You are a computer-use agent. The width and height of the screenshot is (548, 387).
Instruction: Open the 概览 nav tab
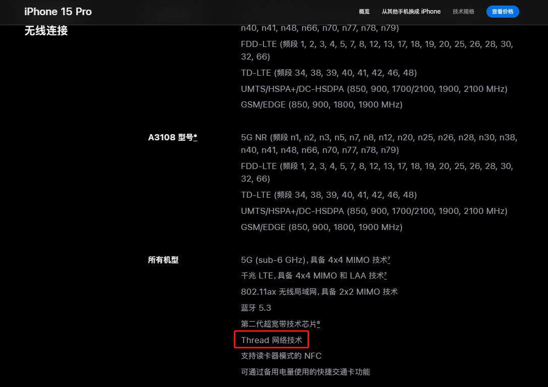364,12
